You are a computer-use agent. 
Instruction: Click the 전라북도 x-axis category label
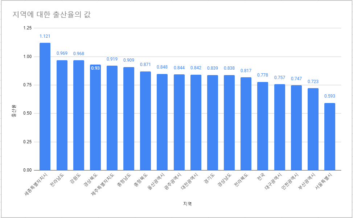click(241, 180)
